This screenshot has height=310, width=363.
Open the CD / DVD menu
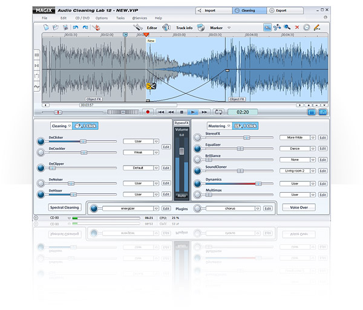point(82,18)
